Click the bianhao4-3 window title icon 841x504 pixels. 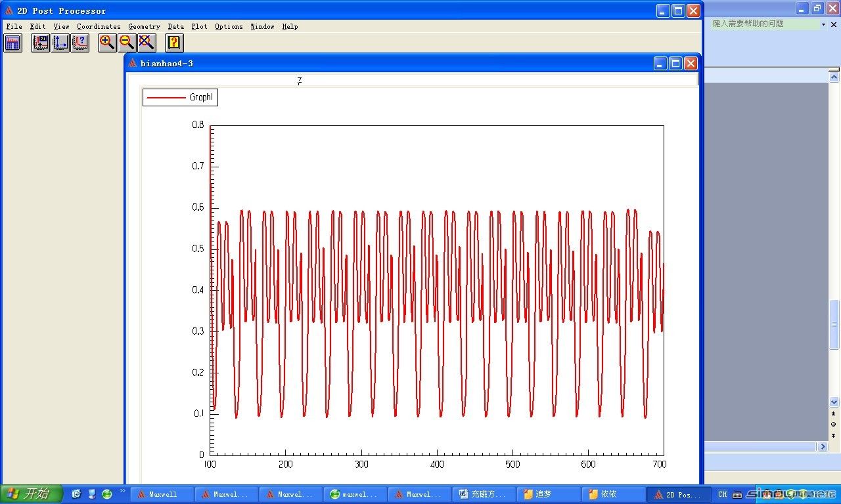click(133, 63)
